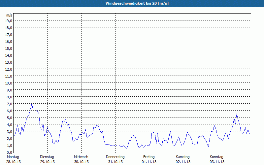This screenshot has width=264, height=165.
Task: Click the date 01.11.13
Action: (x=149, y=162)
